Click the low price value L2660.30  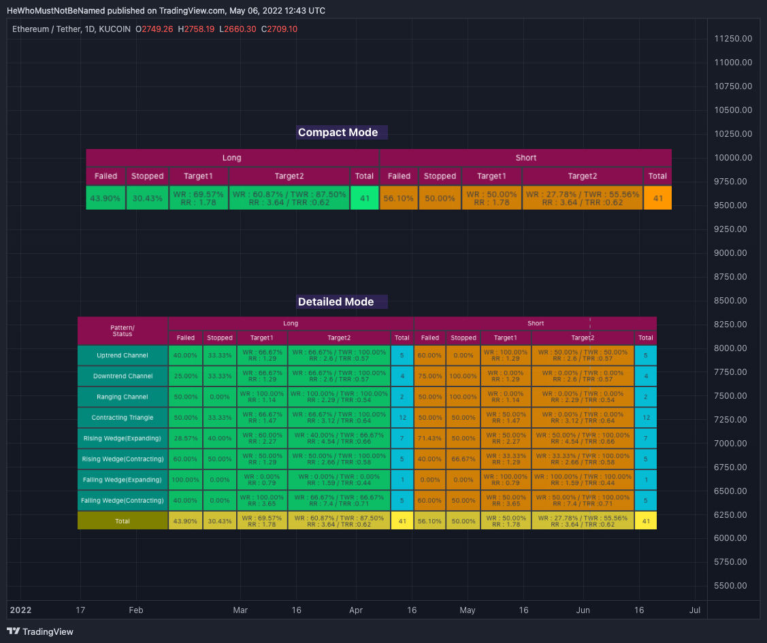click(x=238, y=29)
